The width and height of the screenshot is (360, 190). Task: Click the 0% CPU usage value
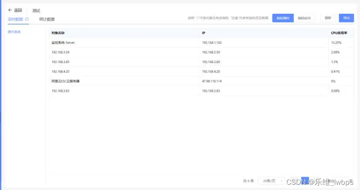(333, 81)
